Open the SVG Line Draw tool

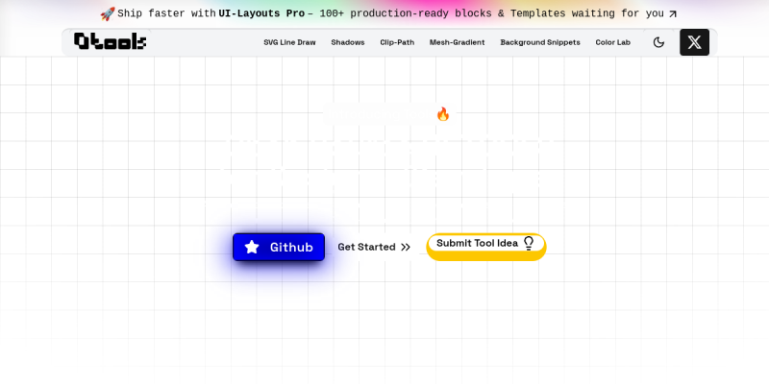click(x=290, y=42)
